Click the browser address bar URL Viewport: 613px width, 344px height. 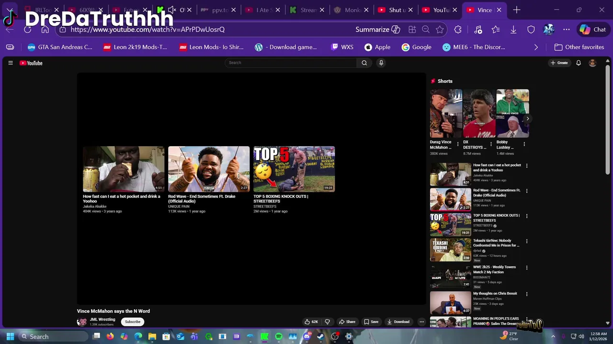tap(148, 29)
